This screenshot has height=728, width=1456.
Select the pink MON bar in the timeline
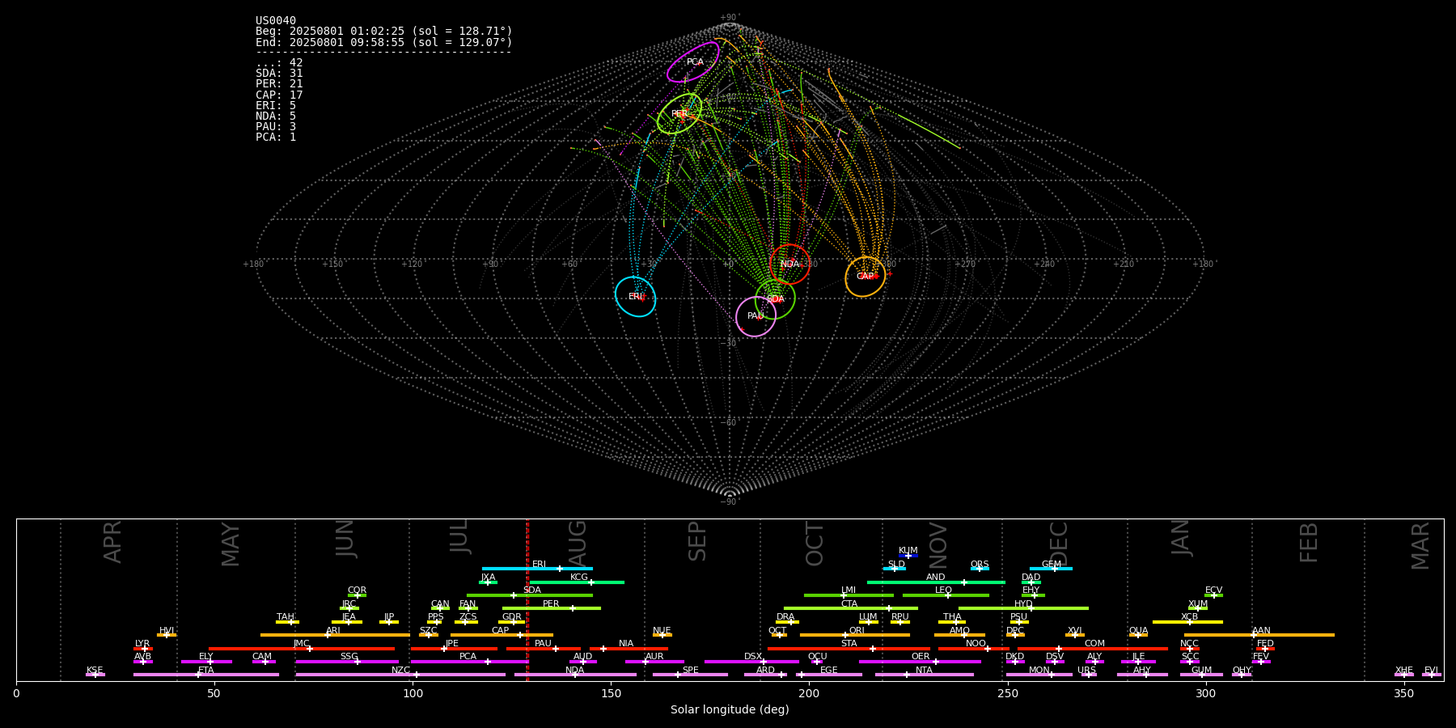[x=1039, y=675]
